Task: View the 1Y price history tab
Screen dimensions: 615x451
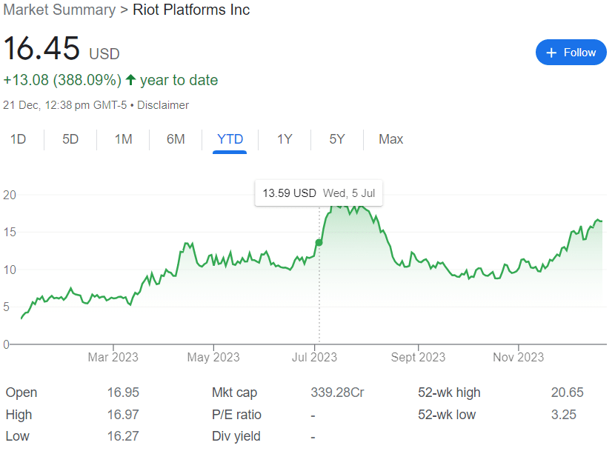Action: (285, 139)
